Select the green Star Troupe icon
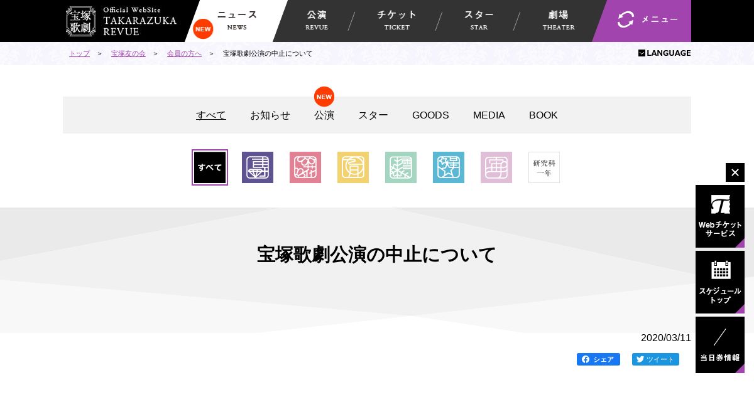 (x=401, y=167)
